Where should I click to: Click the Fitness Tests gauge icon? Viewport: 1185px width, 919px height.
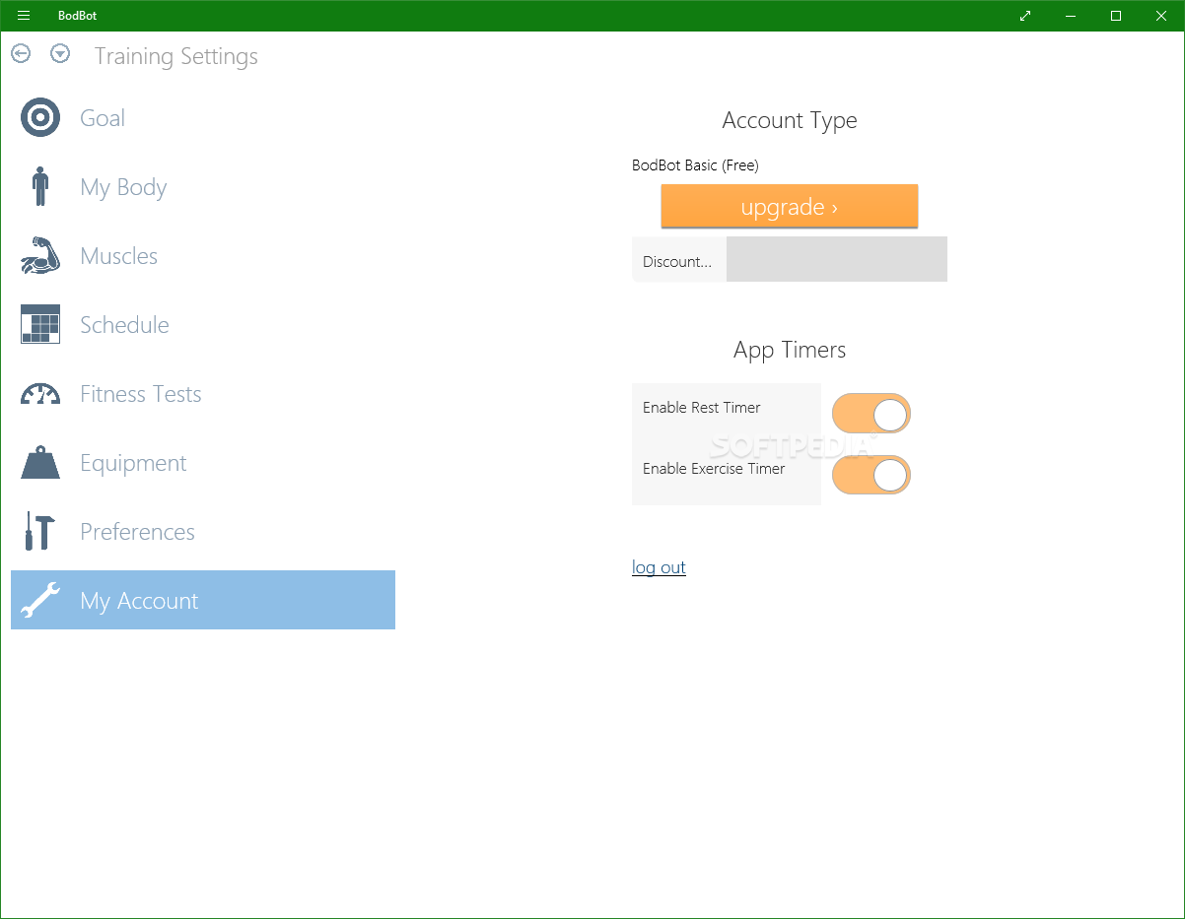[x=40, y=394]
